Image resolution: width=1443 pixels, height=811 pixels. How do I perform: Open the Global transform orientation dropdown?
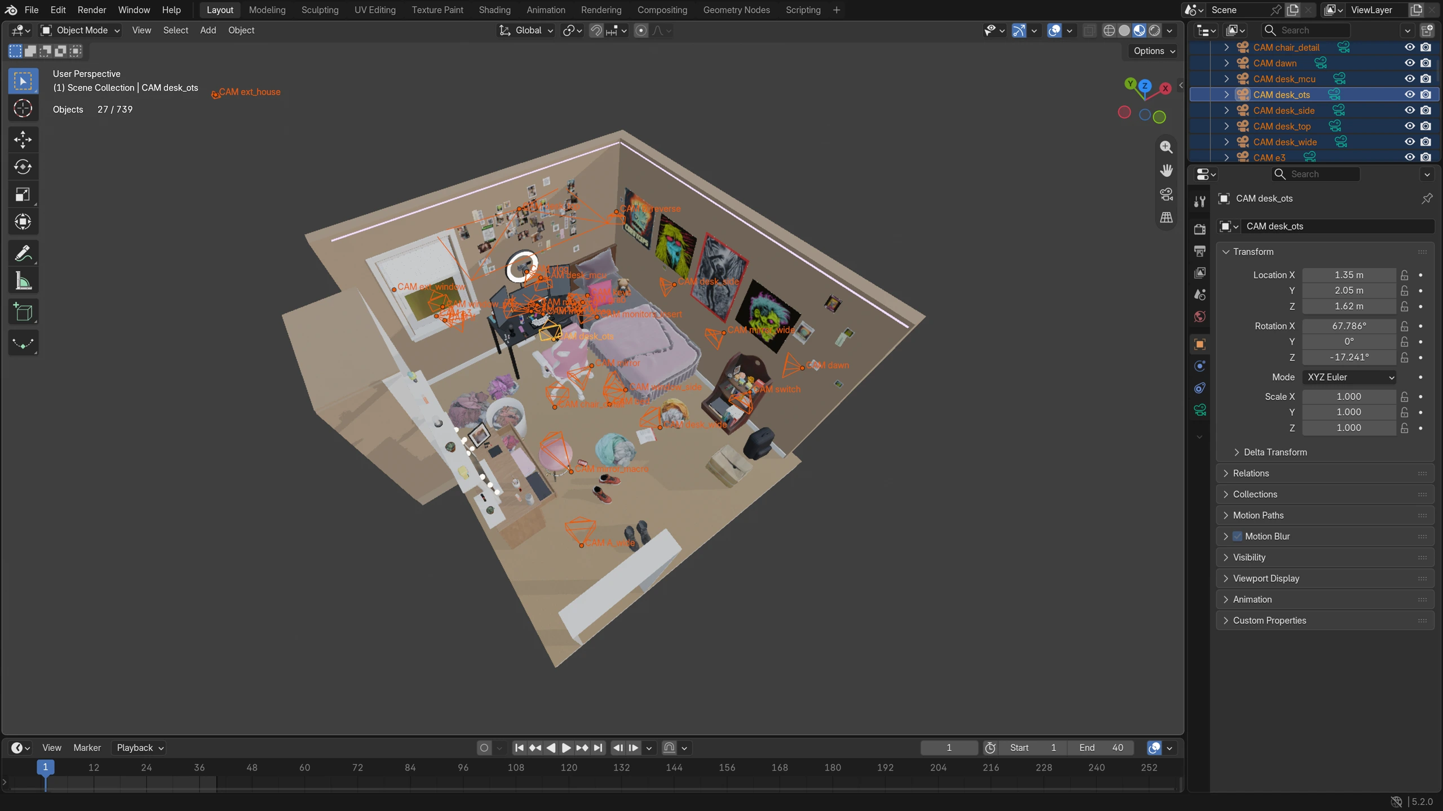pyautogui.click(x=526, y=30)
